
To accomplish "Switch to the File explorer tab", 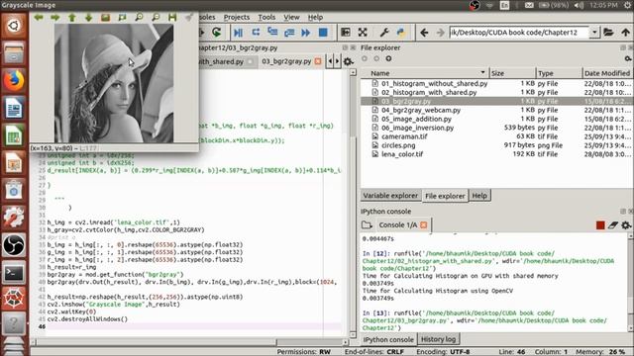I will pos(445,196).
